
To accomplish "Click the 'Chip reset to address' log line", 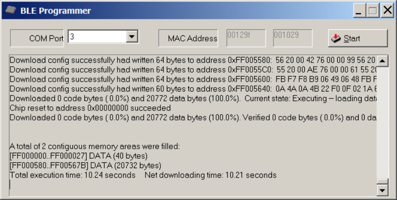I will click(x=90, y=108).
